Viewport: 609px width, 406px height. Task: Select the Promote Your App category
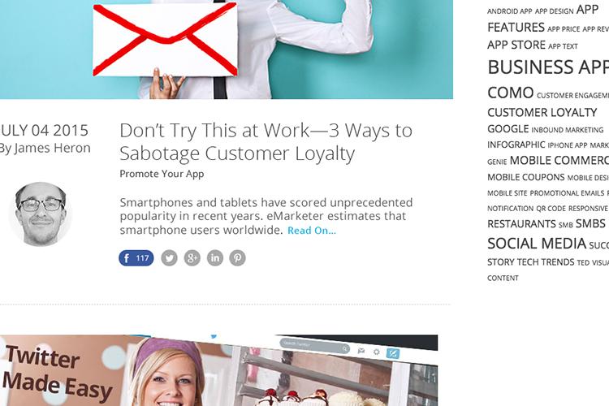pyautogui.click(x=162, y=174)
